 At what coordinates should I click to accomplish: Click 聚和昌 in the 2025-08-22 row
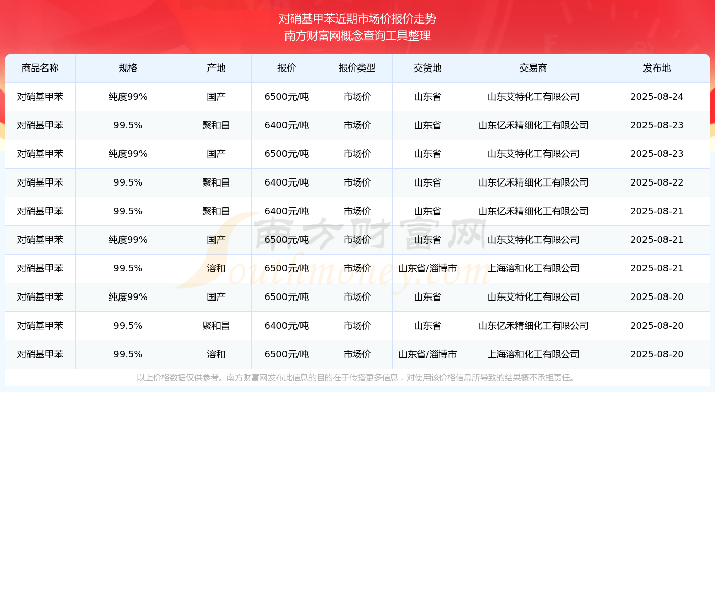point(216,182)
